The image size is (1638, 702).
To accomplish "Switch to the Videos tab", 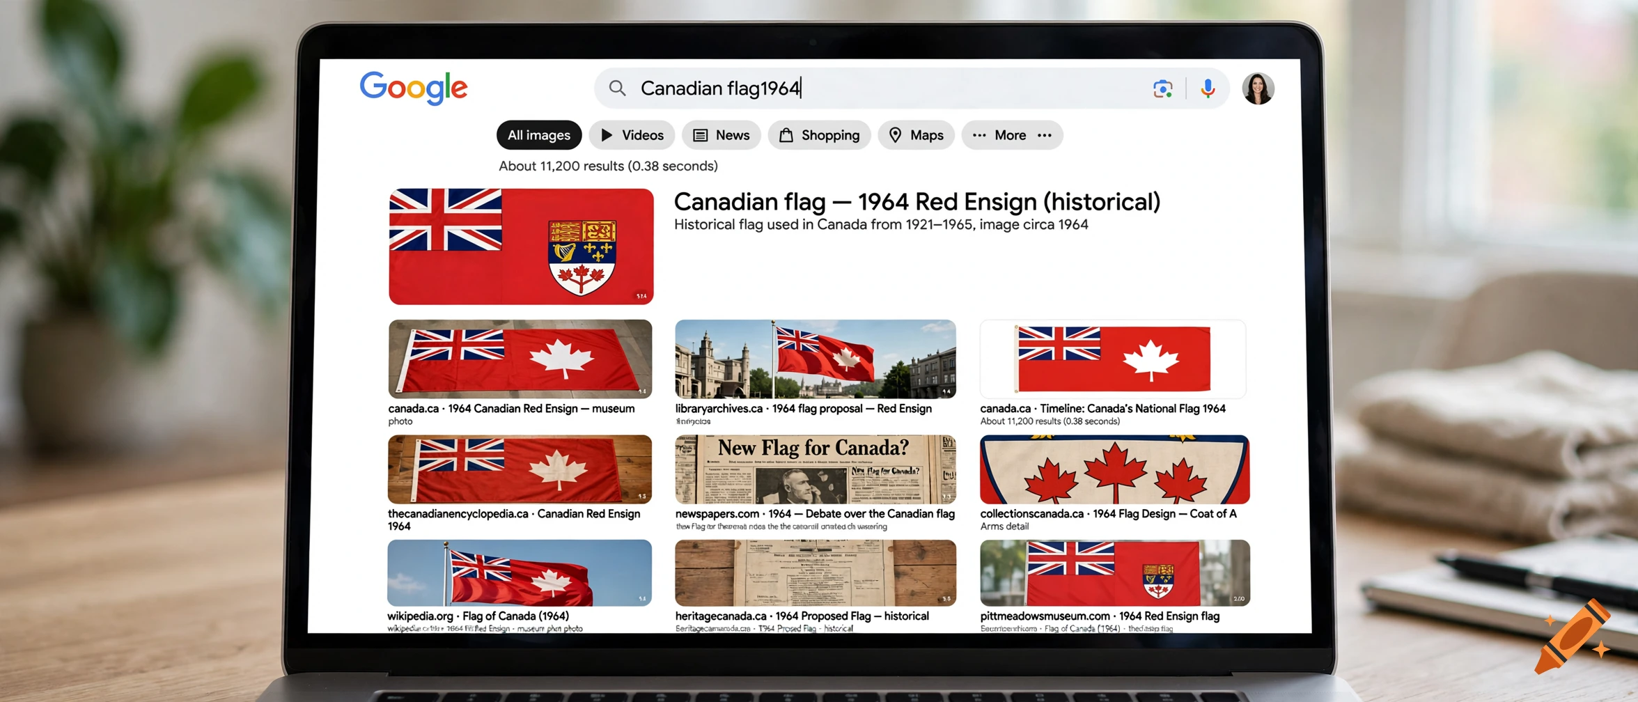I will coord(632,135).
